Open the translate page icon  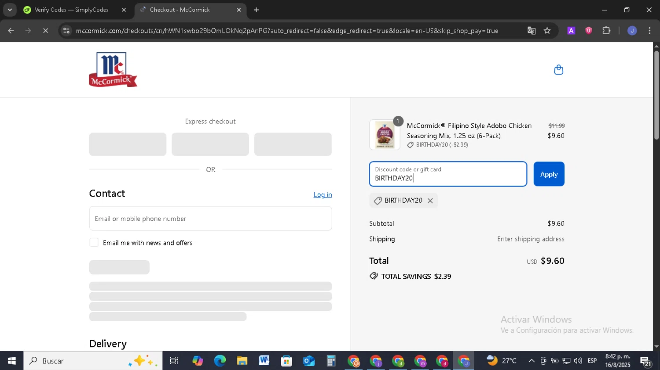pyautogui.click(x=532, y=31)
